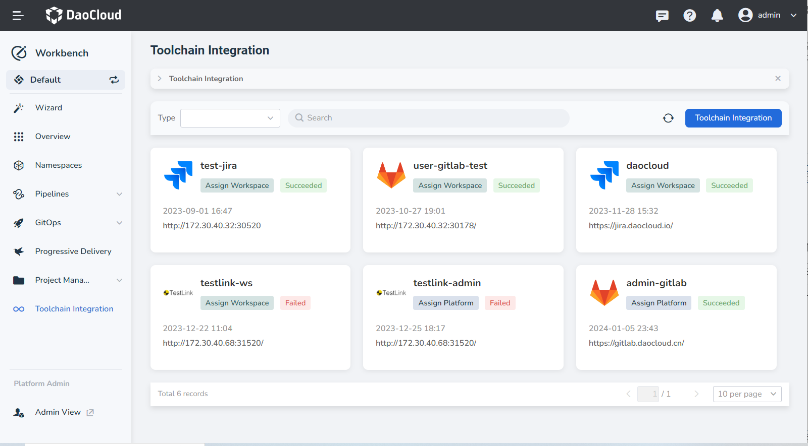Open the 10 per page selector
This screenshot has height=446, width=808.
tap(746, 394)
